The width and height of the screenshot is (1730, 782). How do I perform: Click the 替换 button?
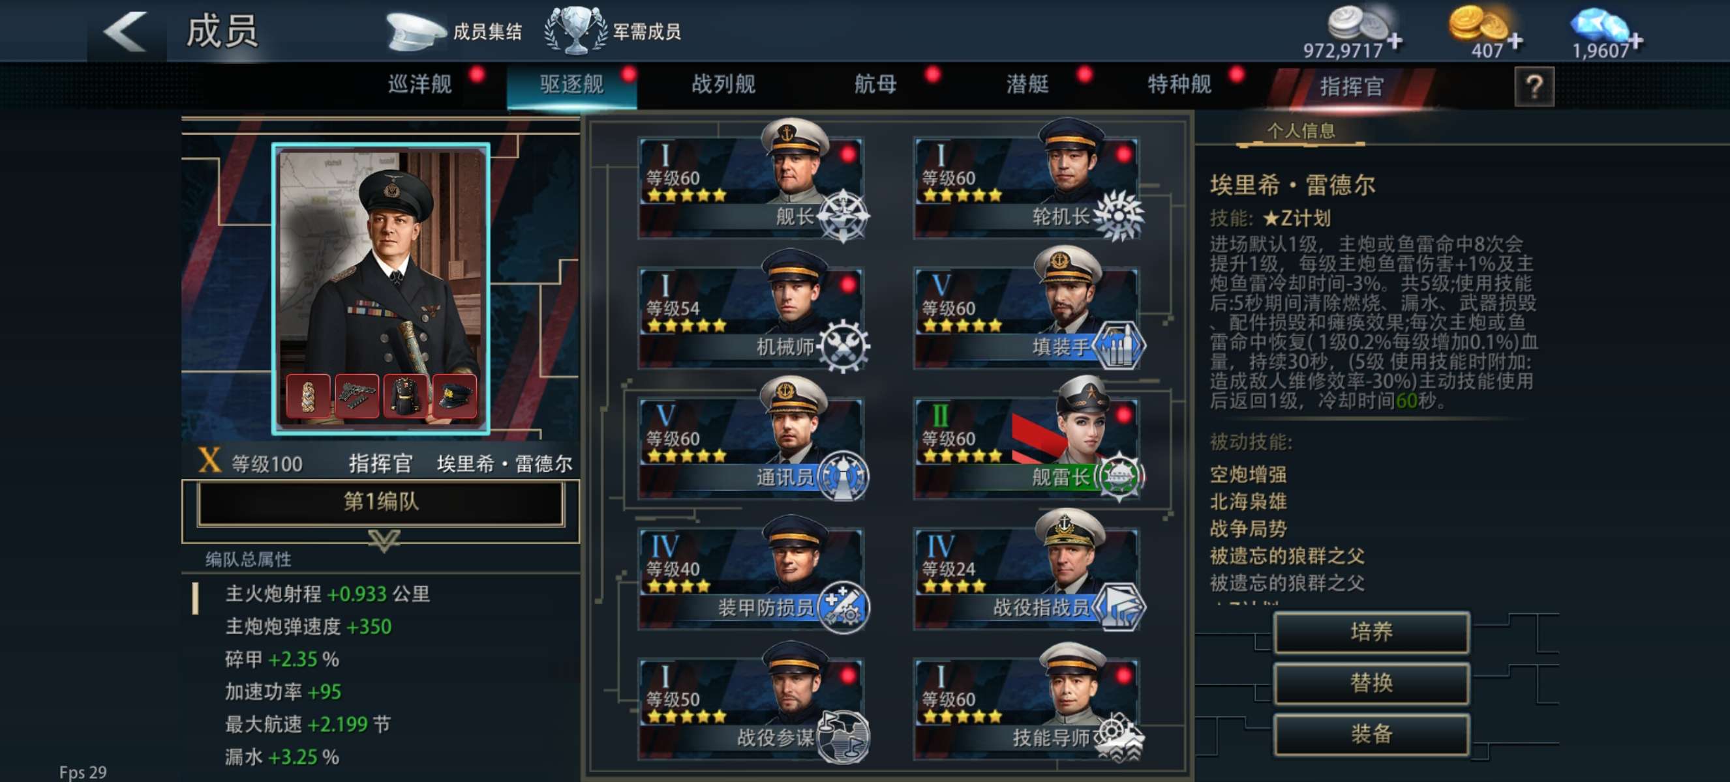pyautogui.click(x=1371, y=683)
